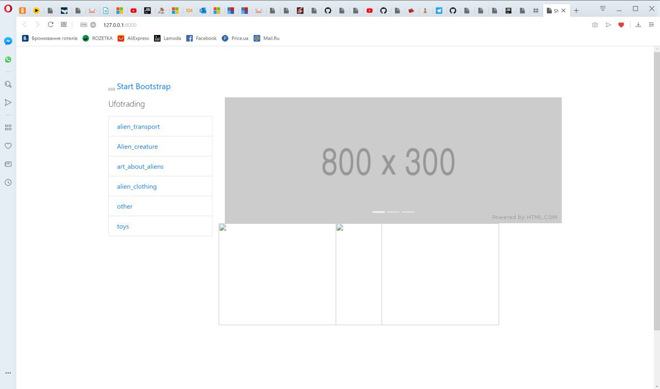The height and width of the screenshot is (389, 660).
Task: Send page to My Flow from address bar
Action: coord(608,25)
